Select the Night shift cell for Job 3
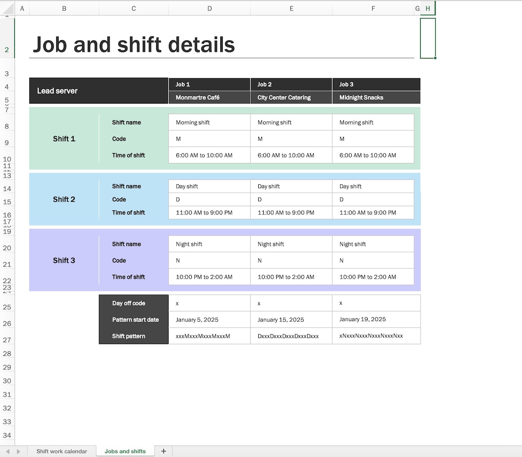The height and width of the screenshot is (457, 522). click(x=373, y=244)
